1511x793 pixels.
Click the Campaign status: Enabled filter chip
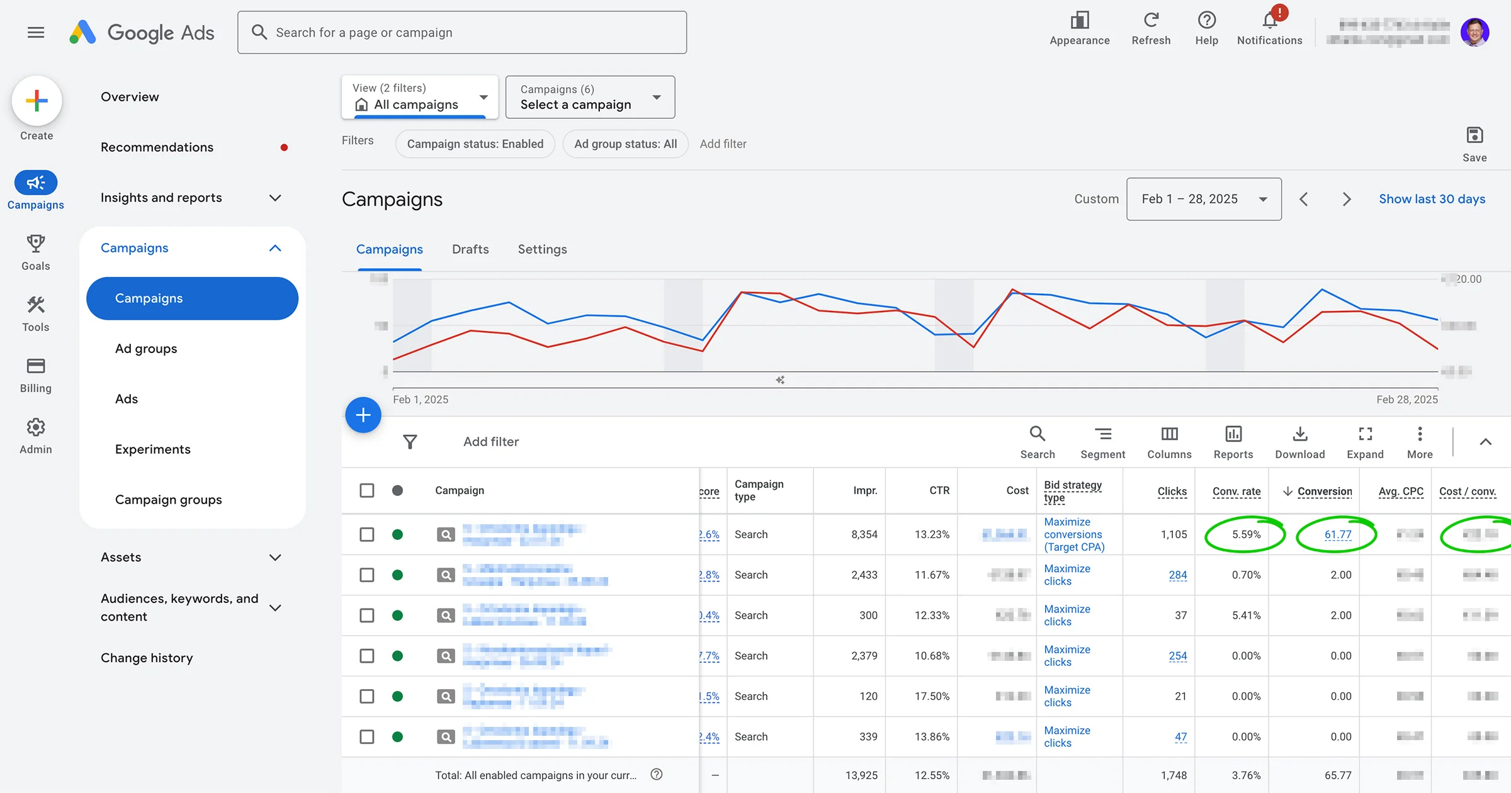pyautogui.click(x=475, y=143)
